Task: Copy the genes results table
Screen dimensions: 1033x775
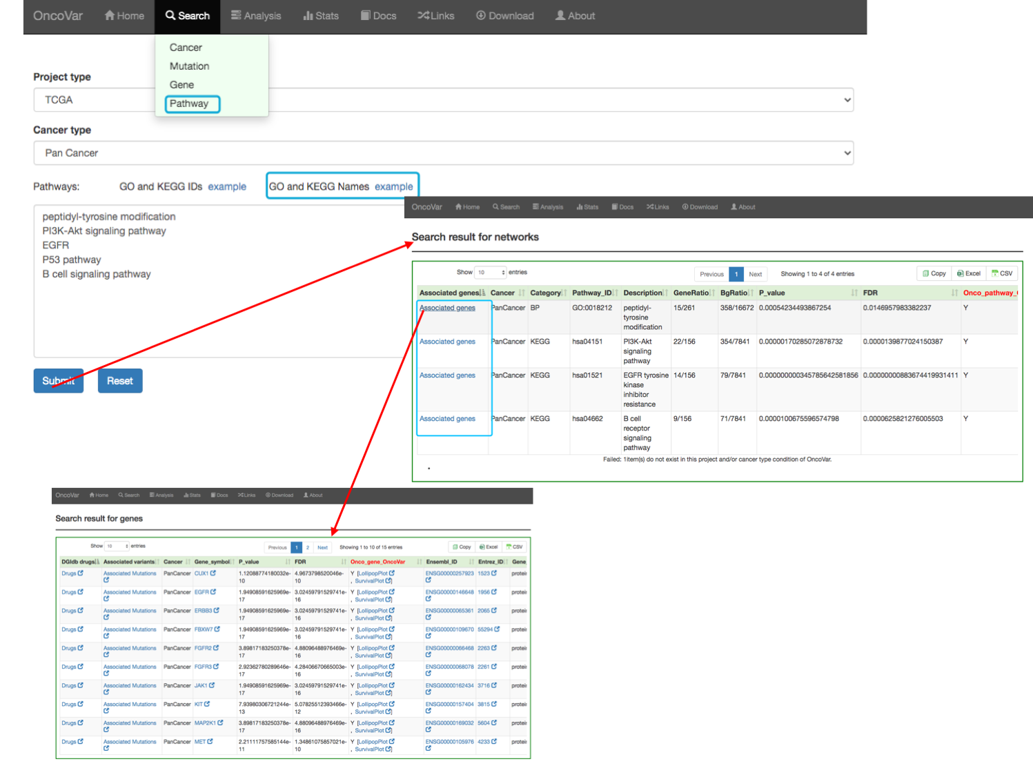Action: [462, 547]
